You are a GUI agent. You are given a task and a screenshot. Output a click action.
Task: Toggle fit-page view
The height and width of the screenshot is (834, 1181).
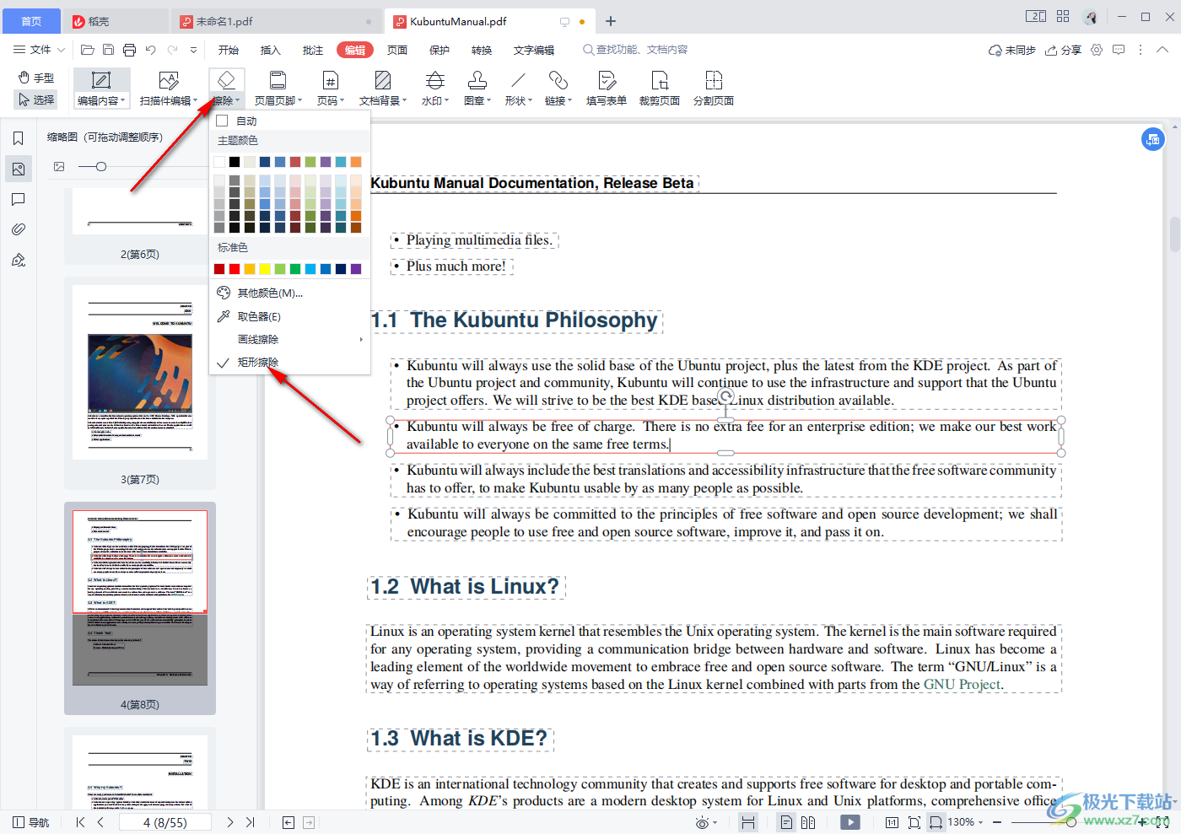click(x=914, y=822)
